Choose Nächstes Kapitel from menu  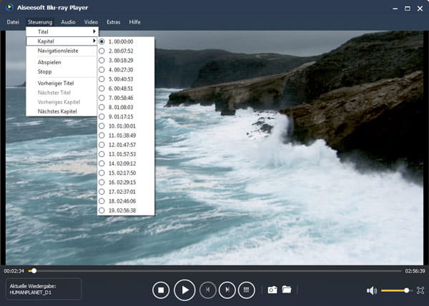pyautogui.click(x=57, y=111)
